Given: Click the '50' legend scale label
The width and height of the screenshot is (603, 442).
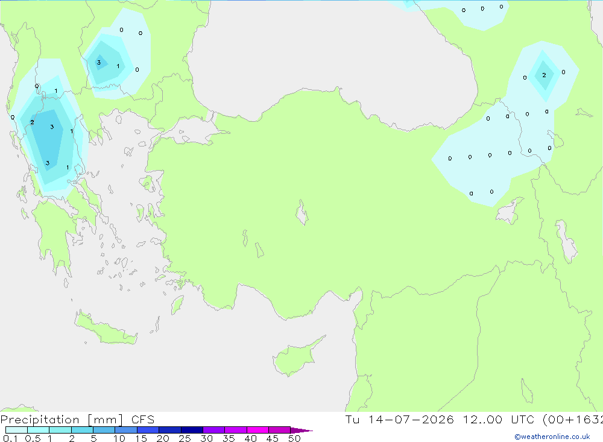Looking at the screenshot, I should pyautogui.click(x=294, y=438).
